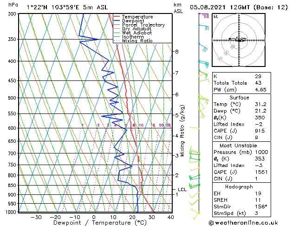
Task: Click the StmSpd (kt) value 3
Action: (256, 213)
